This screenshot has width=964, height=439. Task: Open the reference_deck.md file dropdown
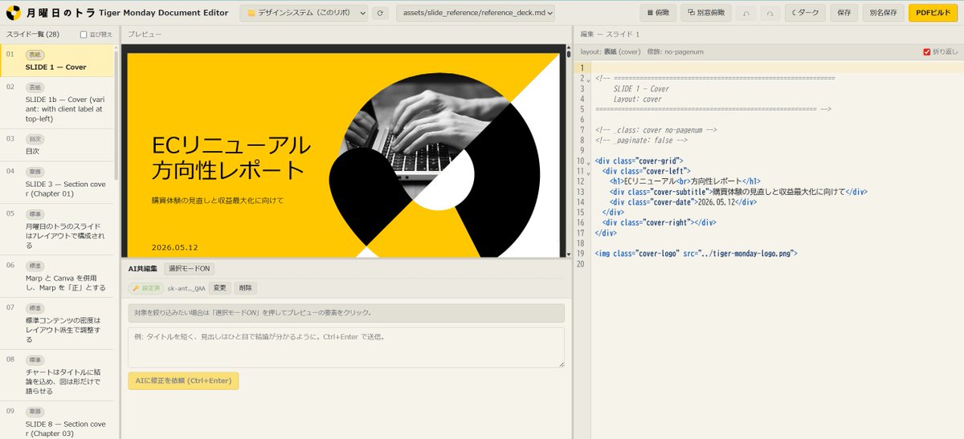(x=474, y=13)
